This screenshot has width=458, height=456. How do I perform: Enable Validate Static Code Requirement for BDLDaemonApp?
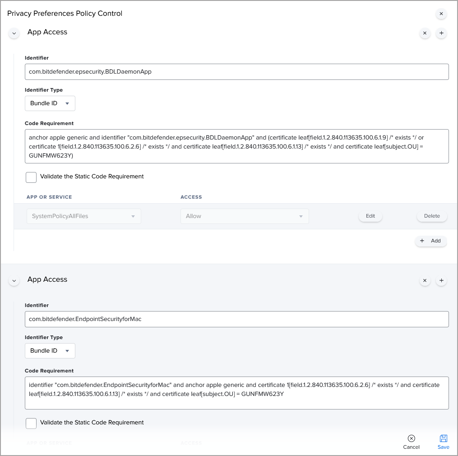tap(31, 177)
